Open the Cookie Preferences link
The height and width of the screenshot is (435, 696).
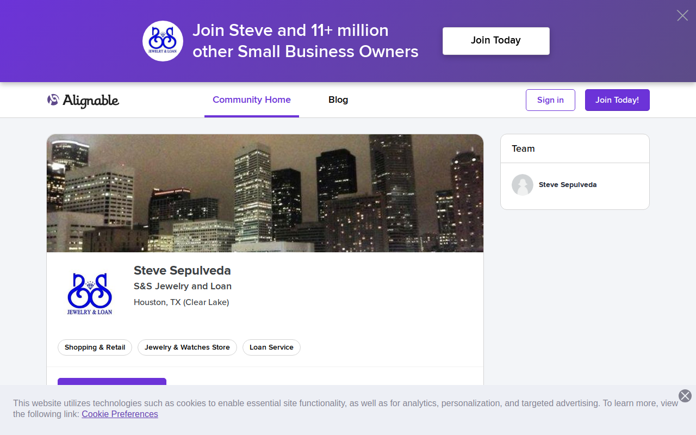pos(120,414)
